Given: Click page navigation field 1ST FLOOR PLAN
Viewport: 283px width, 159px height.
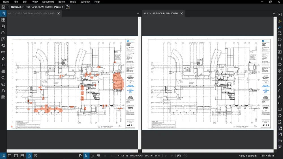Looking at the screenshot, I should pyautogui.click(x=138, y=156).
